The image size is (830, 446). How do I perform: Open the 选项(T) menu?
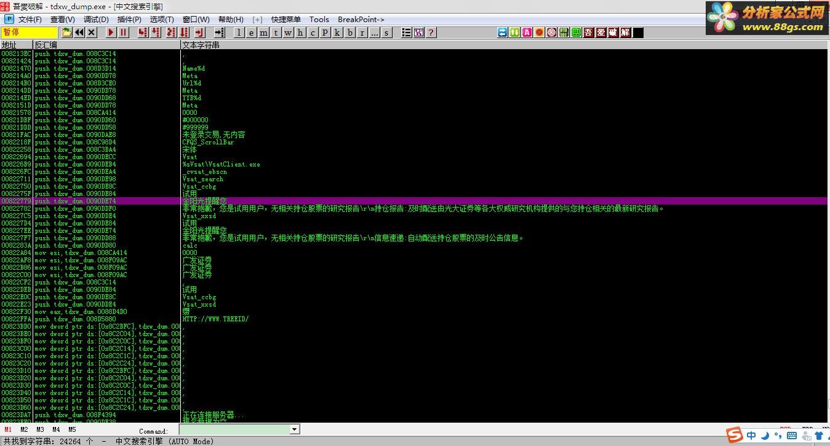(162, 20)
